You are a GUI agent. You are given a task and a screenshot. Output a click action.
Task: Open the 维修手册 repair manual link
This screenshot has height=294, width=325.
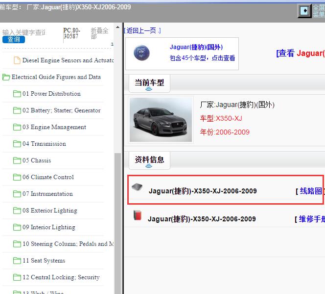[x=311, y=219]
